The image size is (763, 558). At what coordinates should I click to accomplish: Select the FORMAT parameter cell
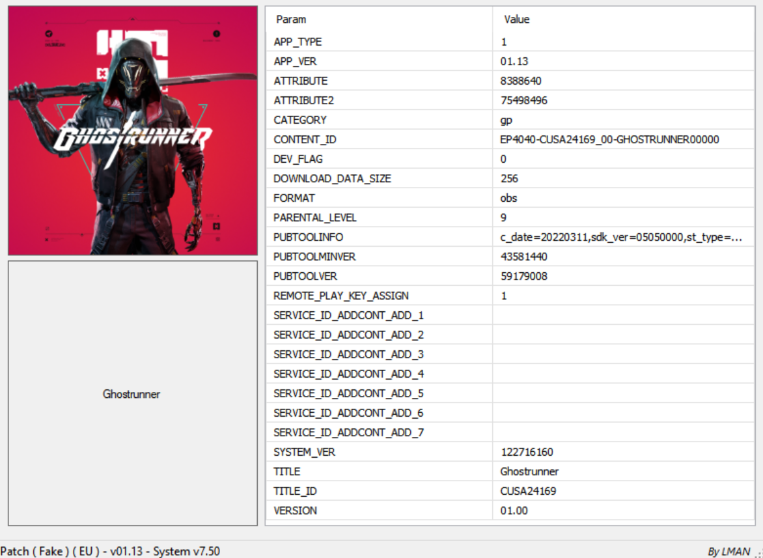click(379, 198)
